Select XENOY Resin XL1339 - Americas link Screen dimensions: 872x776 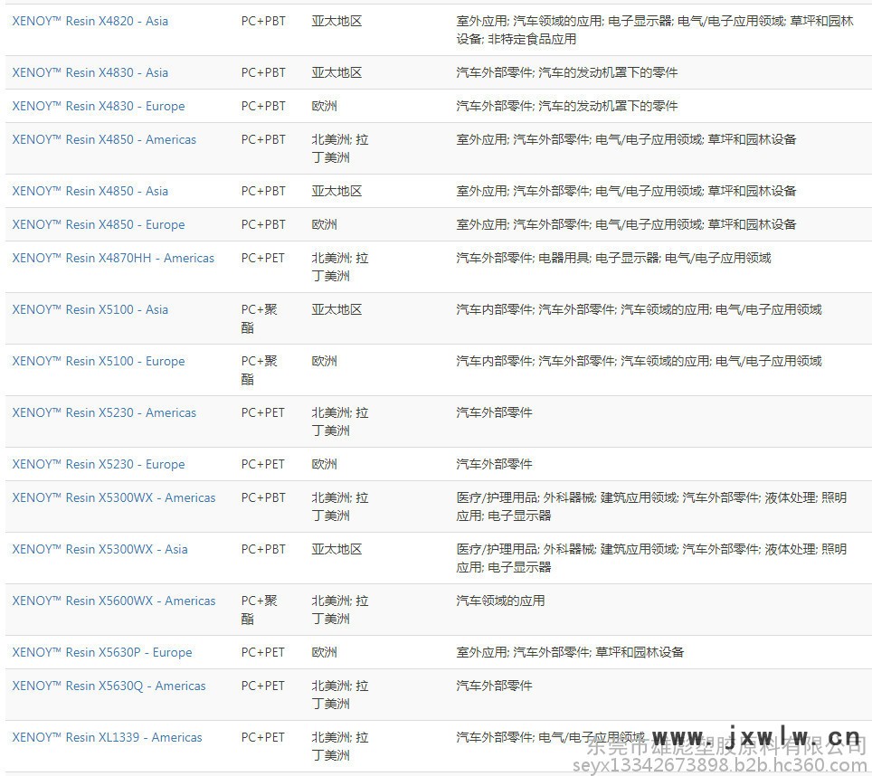[x=107, y=737]
